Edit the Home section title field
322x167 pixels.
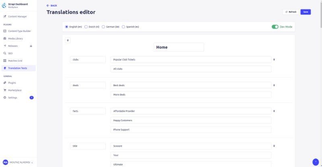(179, 47)
